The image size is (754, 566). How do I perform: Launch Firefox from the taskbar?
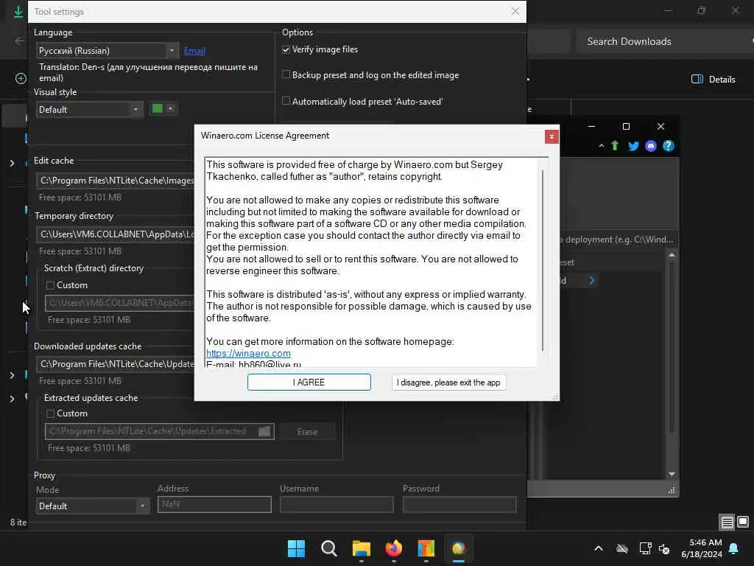coord(394,548)
